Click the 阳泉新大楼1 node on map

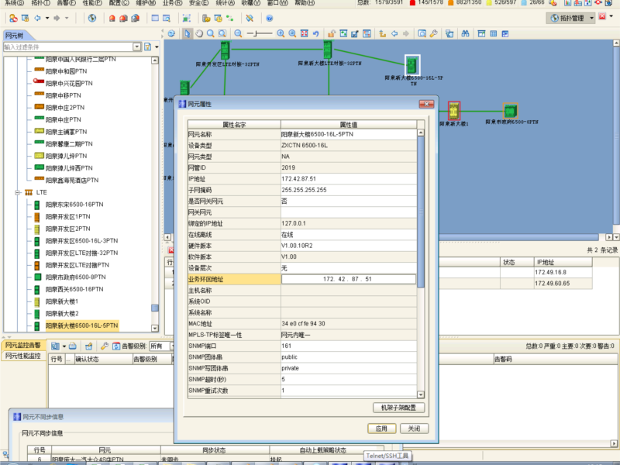[x=454, y=111]
